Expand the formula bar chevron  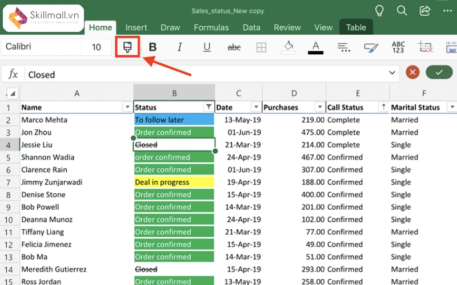coord(392,72)
